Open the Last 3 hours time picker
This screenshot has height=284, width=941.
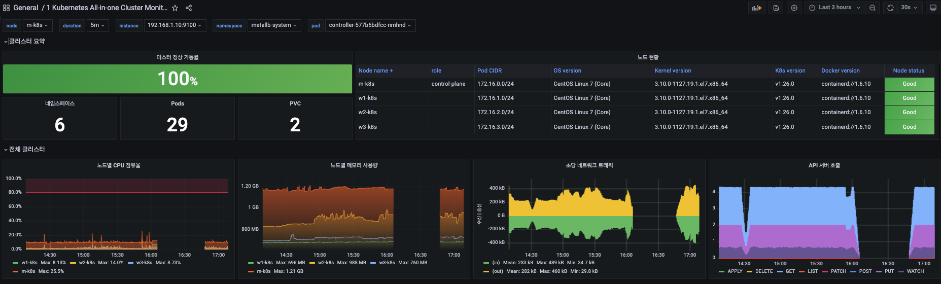834,8
